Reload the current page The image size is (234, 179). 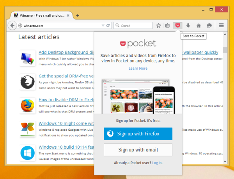(x=108, y=26)
